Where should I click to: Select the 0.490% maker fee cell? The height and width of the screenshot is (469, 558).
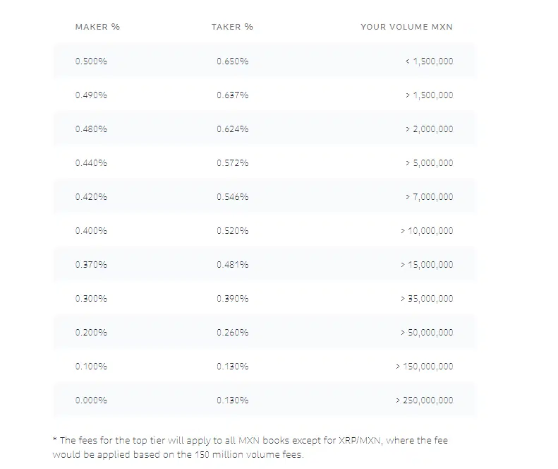pyautogui.click(x=91, y=95)
